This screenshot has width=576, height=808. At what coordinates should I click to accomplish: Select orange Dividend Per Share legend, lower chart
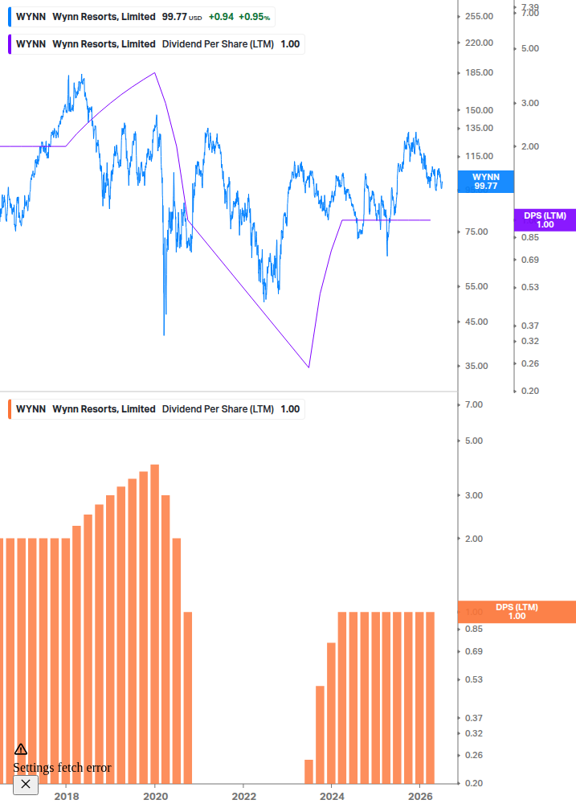[157, 408]
